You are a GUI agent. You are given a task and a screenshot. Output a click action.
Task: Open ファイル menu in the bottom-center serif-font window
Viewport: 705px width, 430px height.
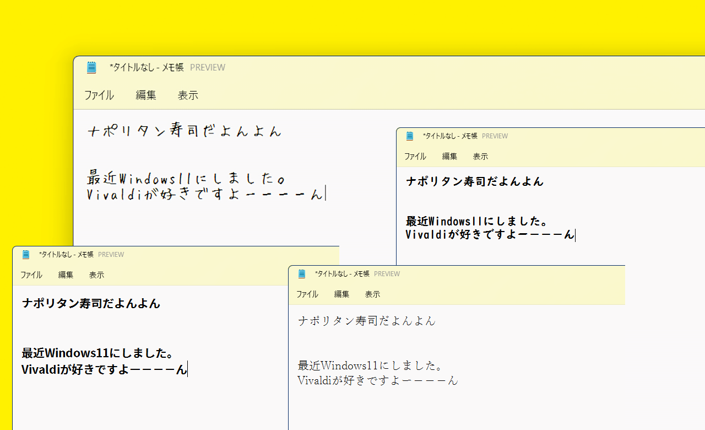[307, 294]
